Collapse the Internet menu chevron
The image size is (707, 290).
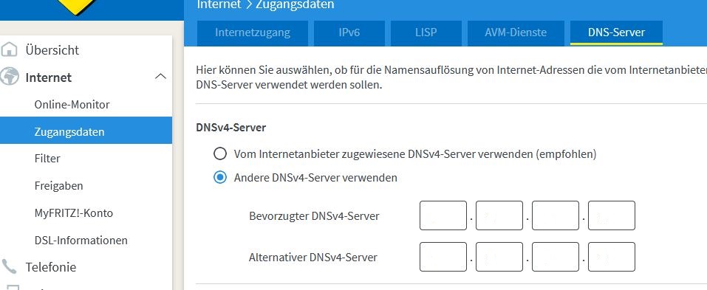coord(160,77)
